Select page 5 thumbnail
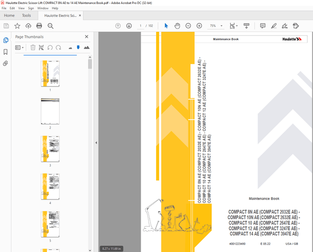The image size is (313, 252). click(x=50, y=224)
